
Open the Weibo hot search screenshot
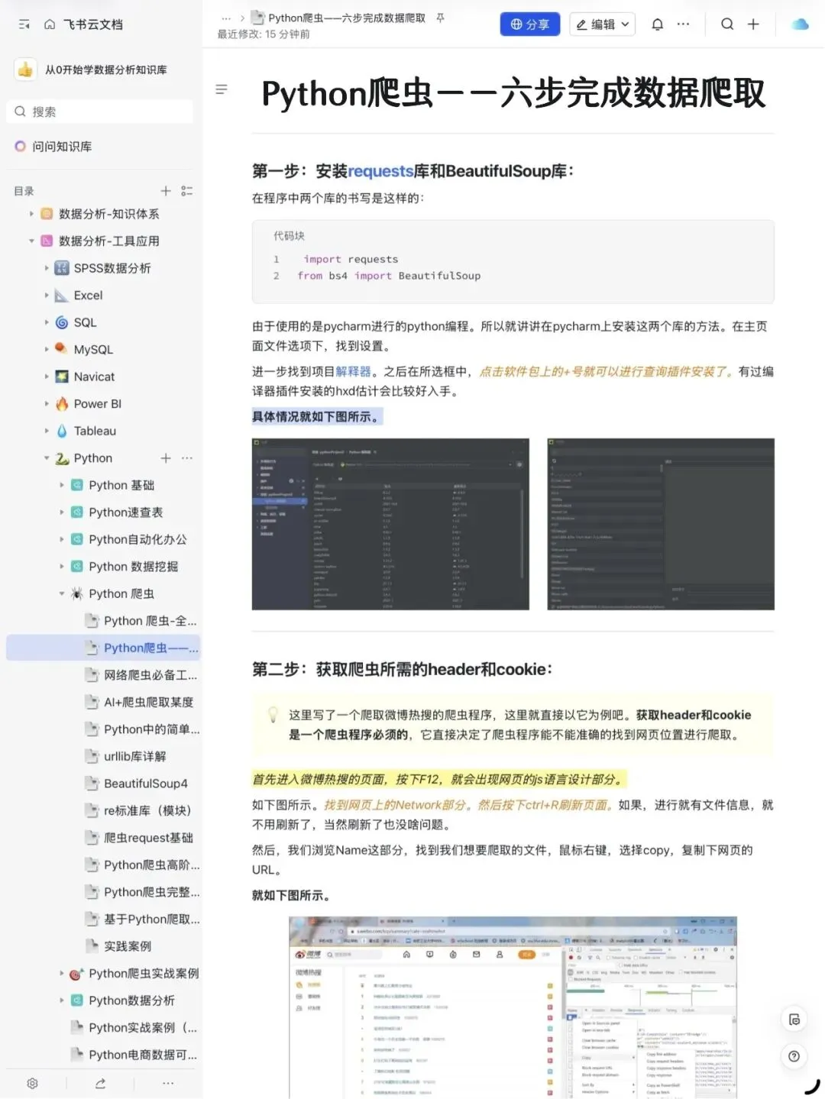coord(513,1007)
